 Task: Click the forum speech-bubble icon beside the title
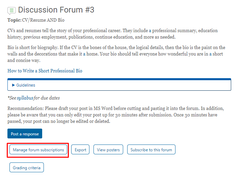coord(11,10)
